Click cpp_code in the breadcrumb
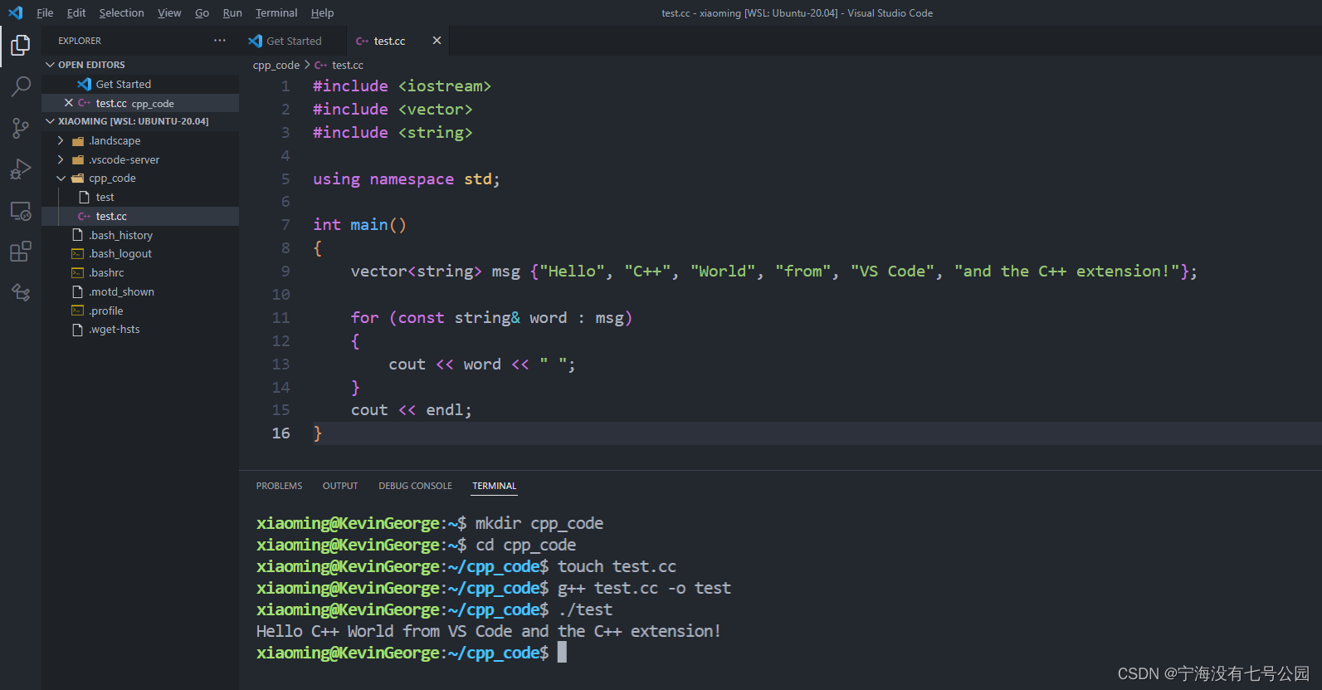 click(x=276, y=65)
